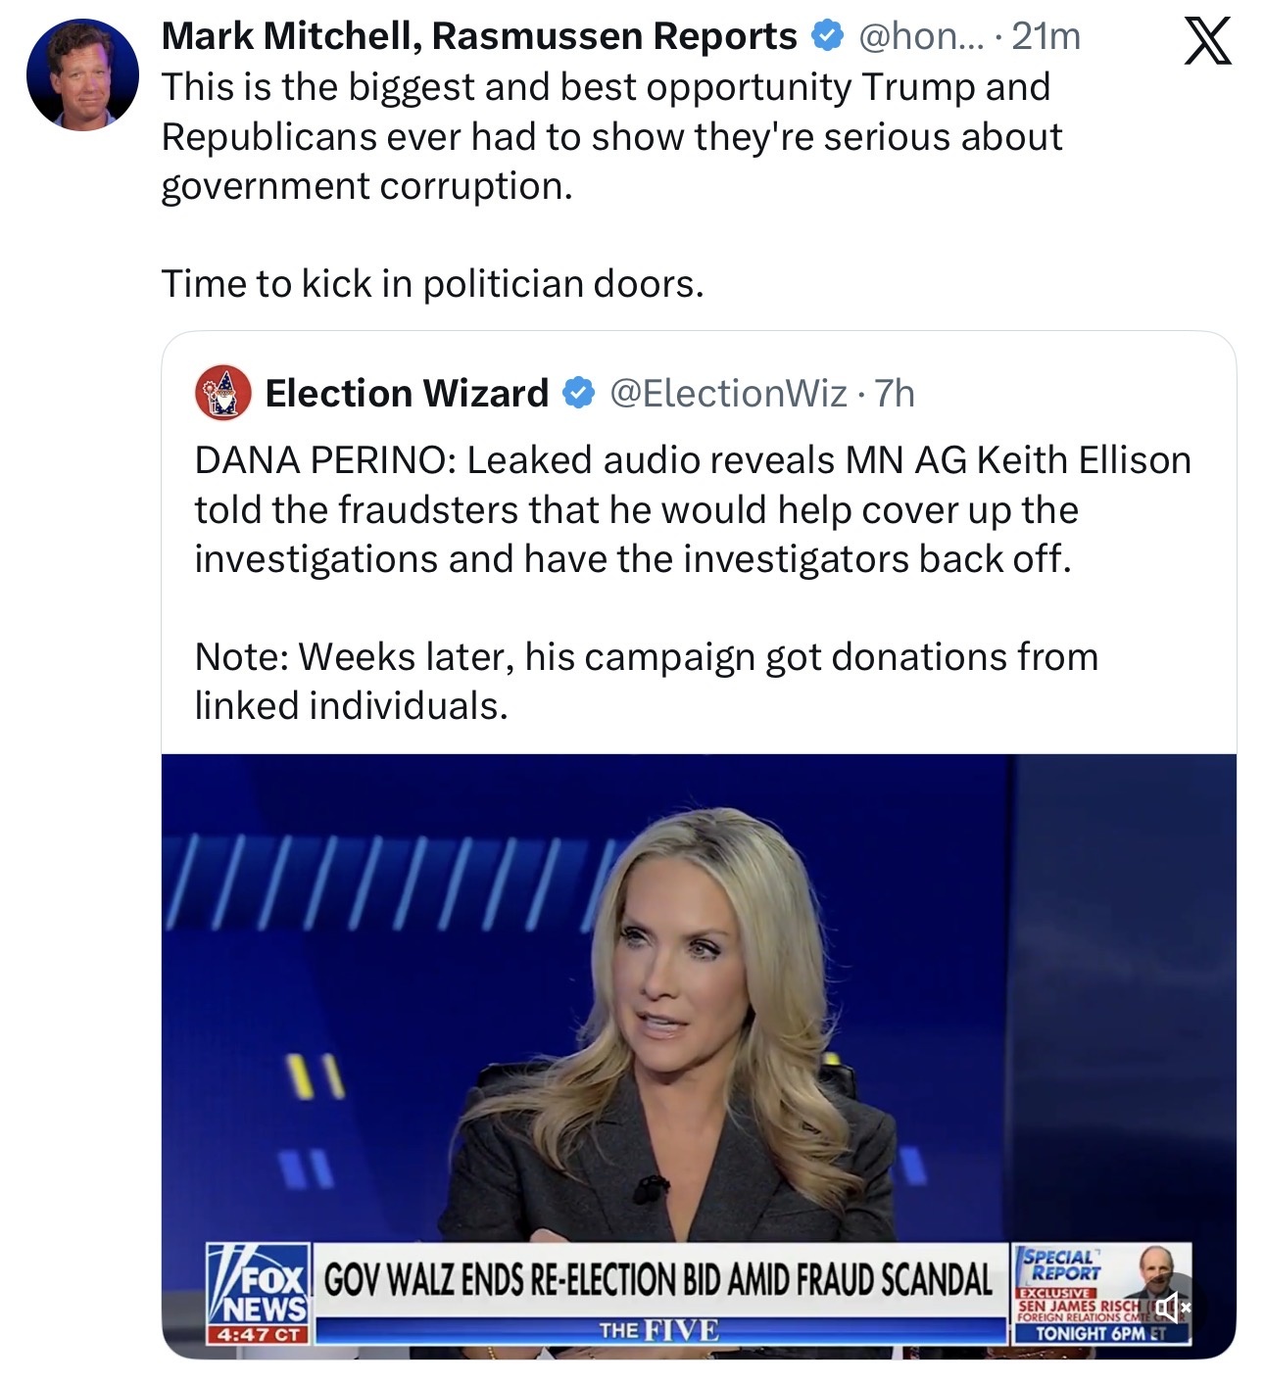The height and width of the screenshot is (1383, 1264).
Task: Click the 'Time to kick in politician doors' text
Action: tap(432, 284)
